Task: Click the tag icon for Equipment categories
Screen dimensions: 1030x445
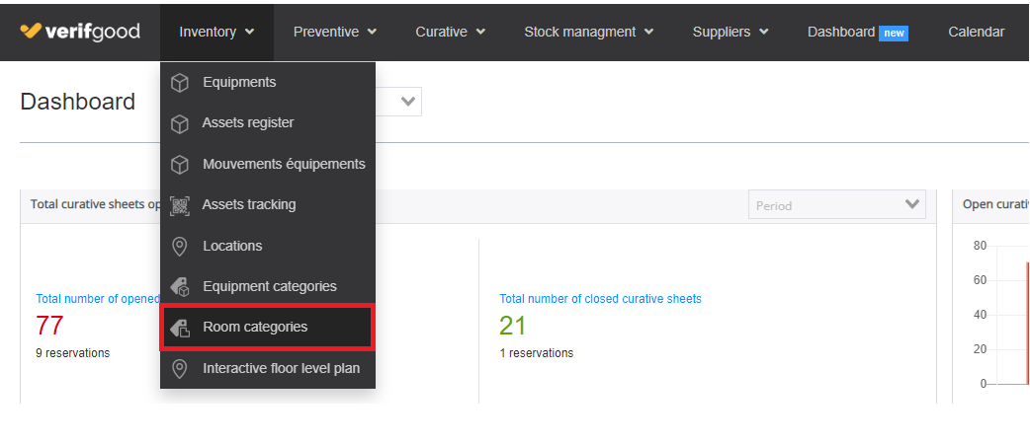Action: (179, 287)
